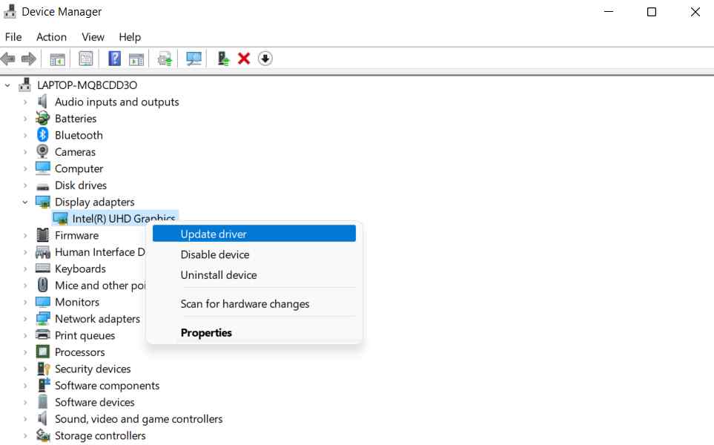Image resolution: width=714 pixels, height=445 pixels.
Task: Expand the Audio inputs and outputs chevron
Action: [x=25, y=102]
